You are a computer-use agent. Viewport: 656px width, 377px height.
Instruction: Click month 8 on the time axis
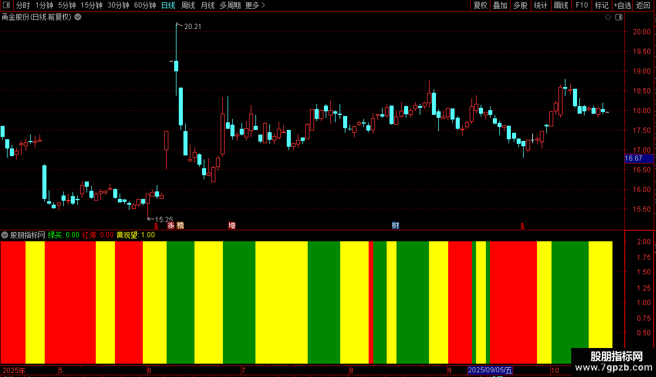[351, 370]
